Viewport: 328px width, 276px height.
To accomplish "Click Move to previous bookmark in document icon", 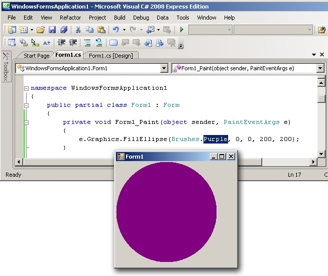I will pyautogui.click(x=148, y=43).
